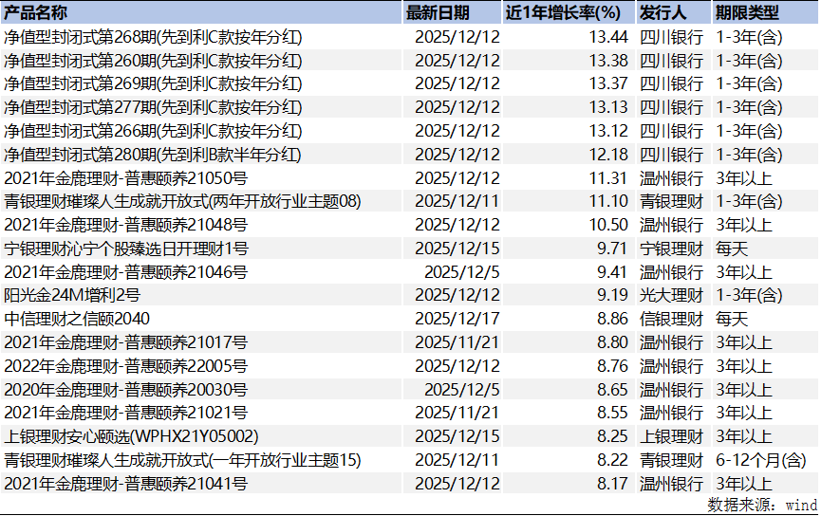Click the growth rate value 8.80
Viewport: 821px width, 516px height.
tap(612, 342)
